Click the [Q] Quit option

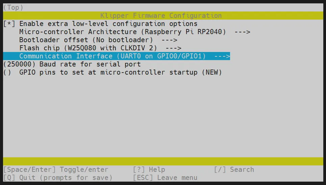tap(58, 178)
